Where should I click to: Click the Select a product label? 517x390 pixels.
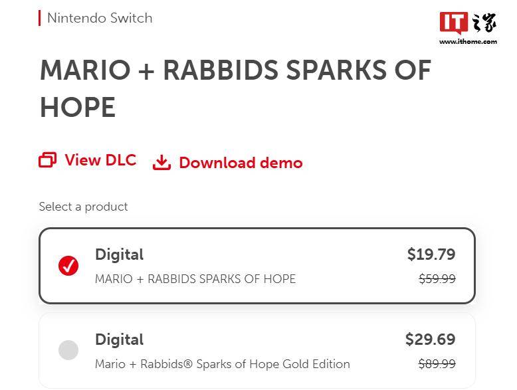[x=84, y=207]
